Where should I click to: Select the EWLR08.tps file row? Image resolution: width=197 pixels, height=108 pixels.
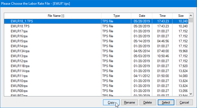[96, 91]
